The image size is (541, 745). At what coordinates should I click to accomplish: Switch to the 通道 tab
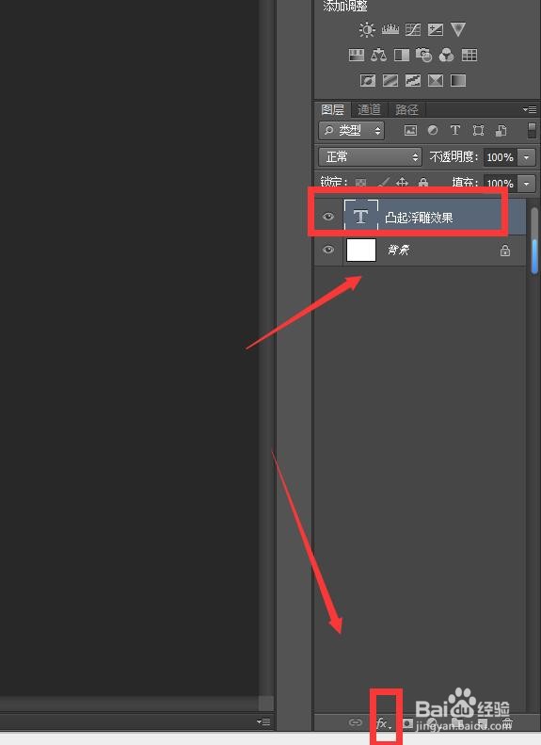tap(369, 110)
